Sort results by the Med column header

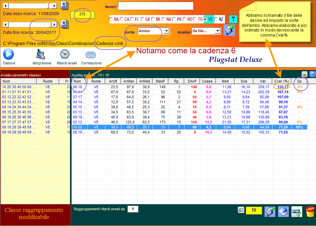(x=225, y=81)
